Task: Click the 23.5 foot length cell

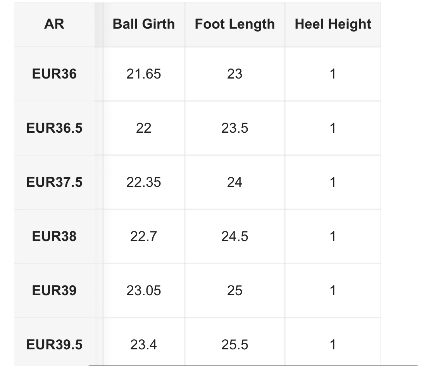Action: (x=234, y=128)
